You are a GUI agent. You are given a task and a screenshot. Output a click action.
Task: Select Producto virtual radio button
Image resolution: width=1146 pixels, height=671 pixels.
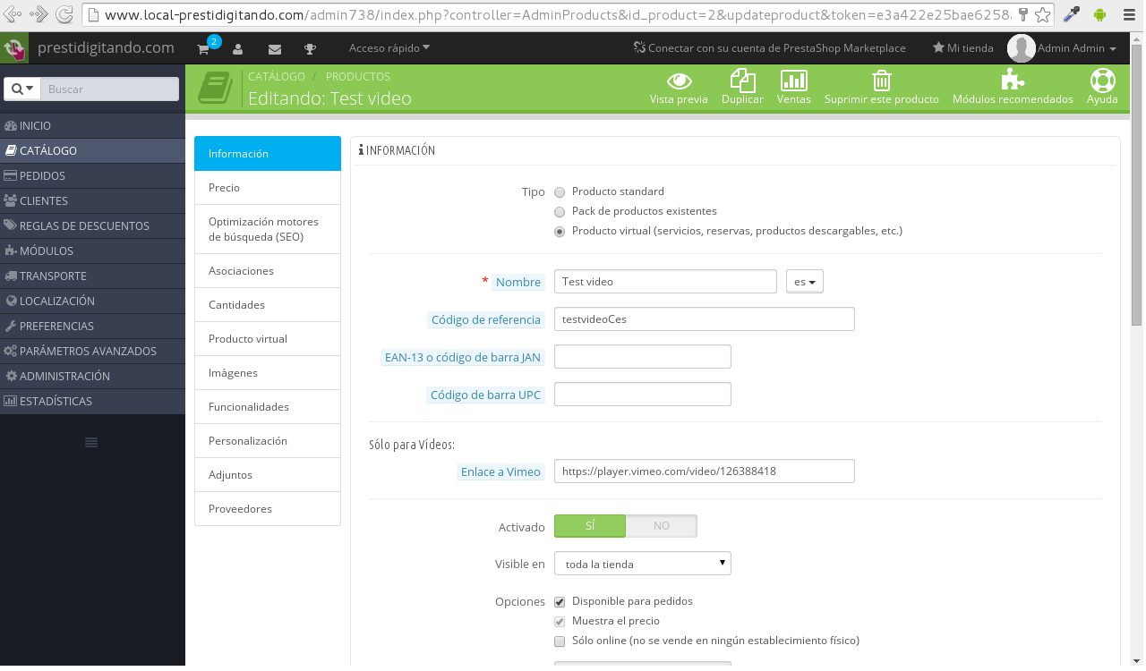pyautogui.click(x=560, y=231)
